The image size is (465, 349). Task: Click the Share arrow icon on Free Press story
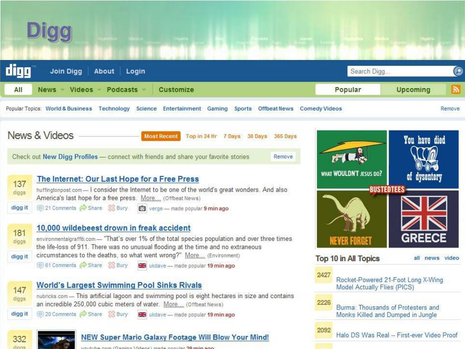point(83,208)
